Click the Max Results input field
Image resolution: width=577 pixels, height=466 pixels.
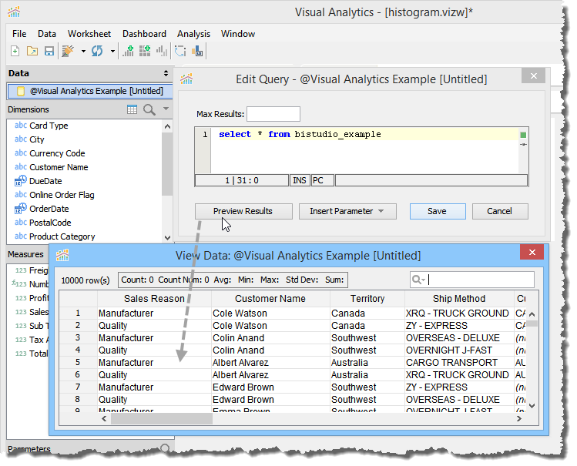[x=273, y=114]
